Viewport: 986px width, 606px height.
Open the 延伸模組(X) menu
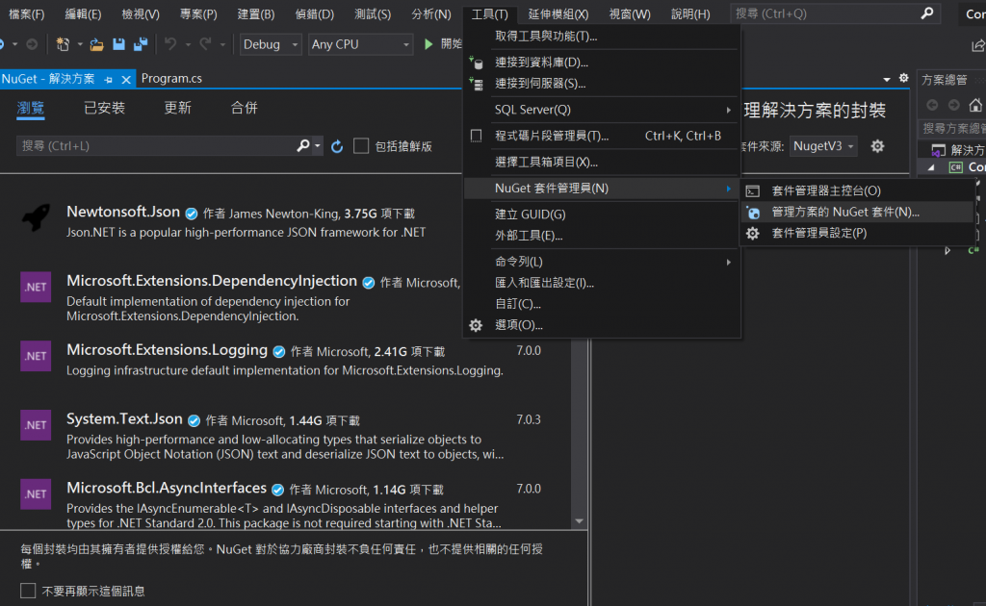tap(558, 13)
